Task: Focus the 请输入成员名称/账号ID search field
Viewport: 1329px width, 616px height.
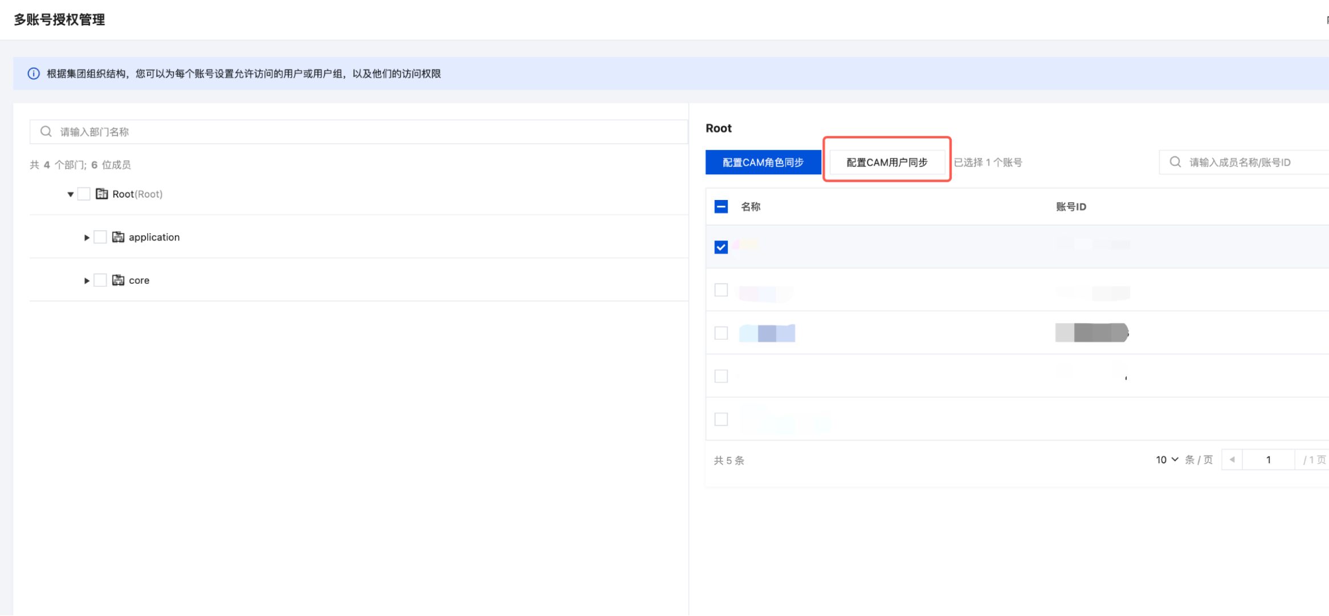Action: pos(1244,162)
